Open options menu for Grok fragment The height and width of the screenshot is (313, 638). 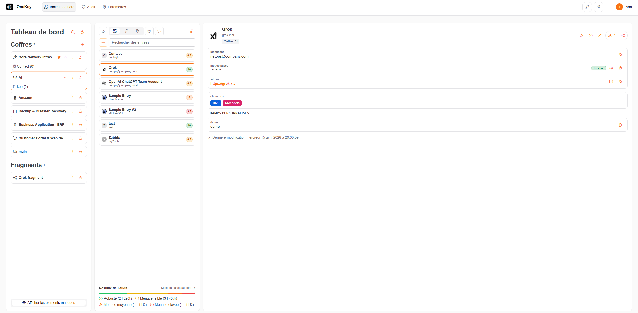73,178
